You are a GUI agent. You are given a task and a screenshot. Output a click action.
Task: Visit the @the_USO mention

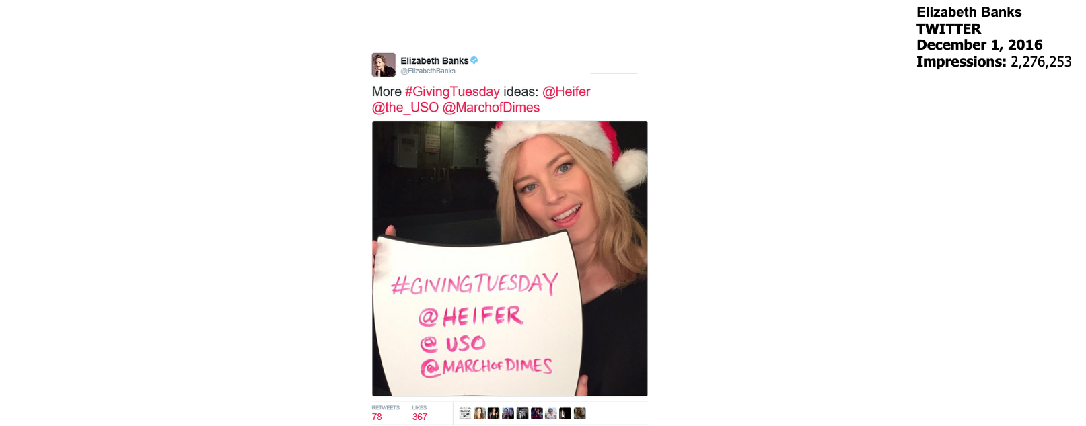(405, 108)
